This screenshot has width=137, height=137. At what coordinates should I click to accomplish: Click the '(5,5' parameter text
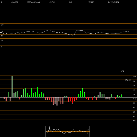[x=70, y=2]
